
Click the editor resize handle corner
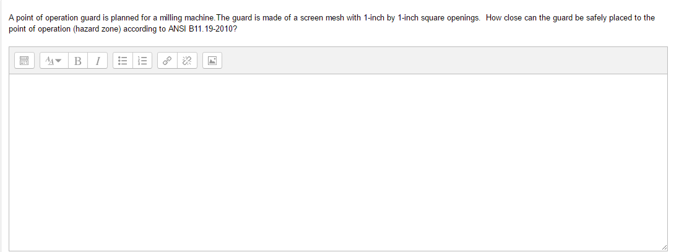(664, 247)
